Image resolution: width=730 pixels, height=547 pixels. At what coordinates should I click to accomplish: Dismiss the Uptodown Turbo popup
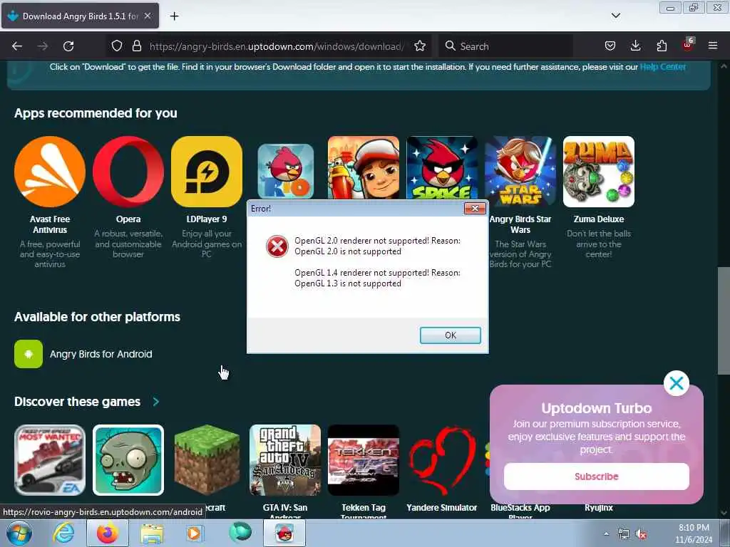(677, 383)
